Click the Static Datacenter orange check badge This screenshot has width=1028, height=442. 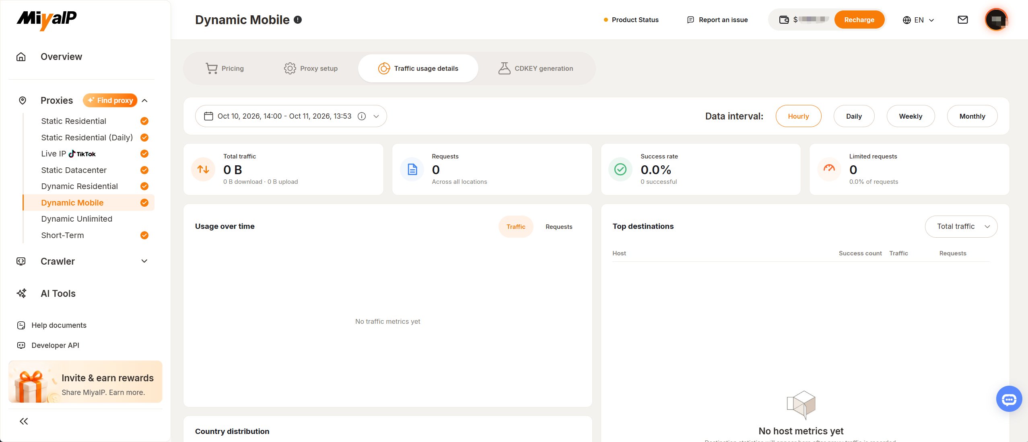144,170
